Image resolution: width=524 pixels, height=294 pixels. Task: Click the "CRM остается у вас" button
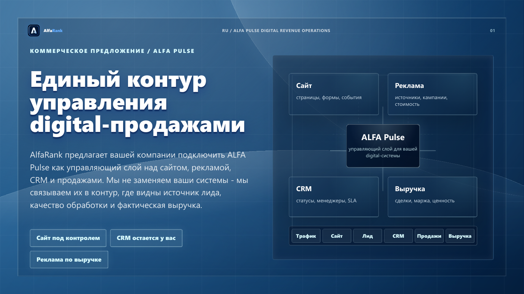(146, 238)
